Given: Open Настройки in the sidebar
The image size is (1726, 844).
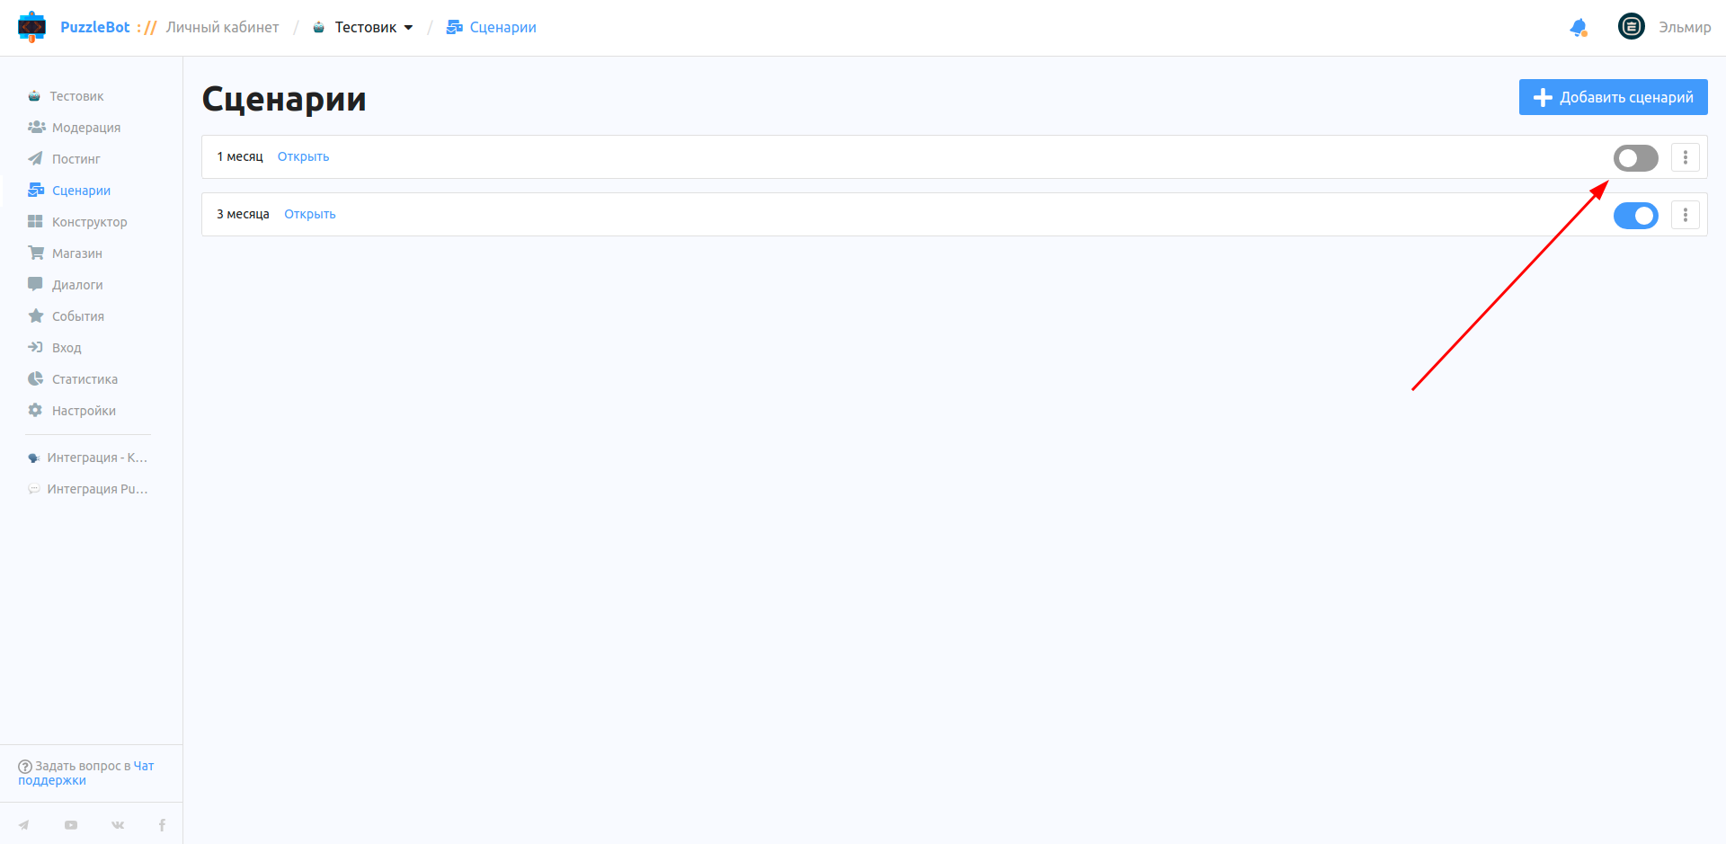Looking at the screenshot, I should click(x=84, y=411).
